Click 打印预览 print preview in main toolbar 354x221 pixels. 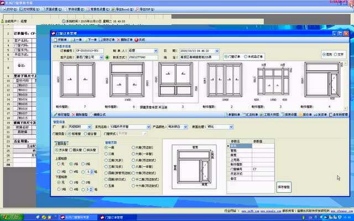pyautogui.click(x=29, y=9)
